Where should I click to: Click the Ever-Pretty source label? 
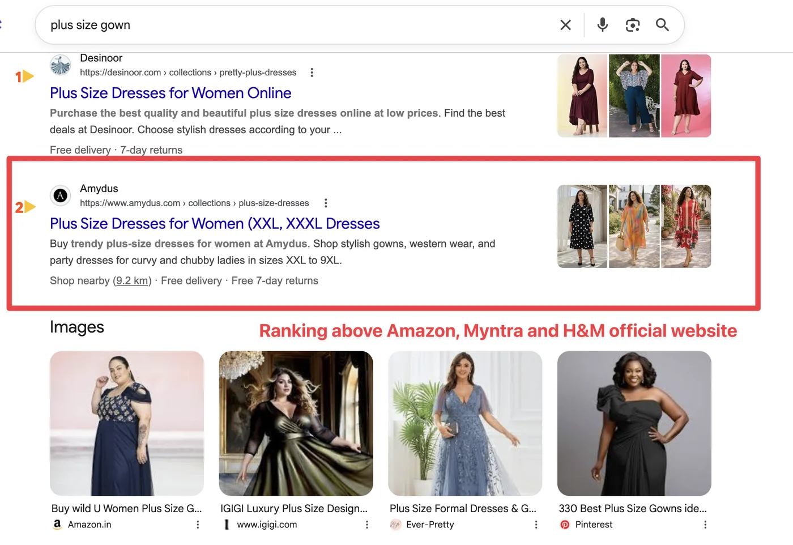[430, 525]
